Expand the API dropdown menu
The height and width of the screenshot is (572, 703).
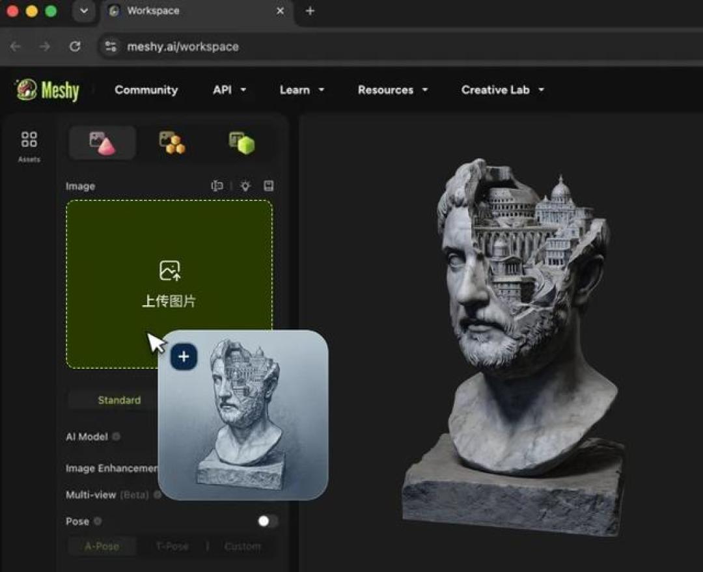click(x=230, y=90)
